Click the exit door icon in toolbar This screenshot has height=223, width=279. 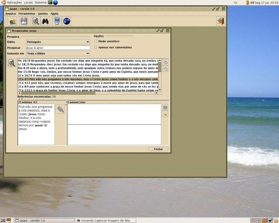click(x=220, y=21)
